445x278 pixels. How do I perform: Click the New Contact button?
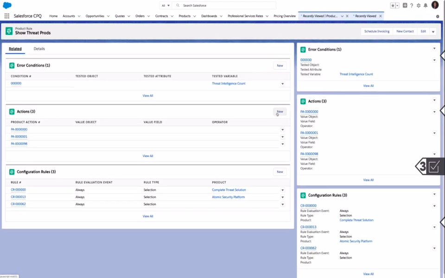(405, 32)
